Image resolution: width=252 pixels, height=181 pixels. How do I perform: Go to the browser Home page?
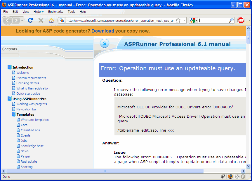pyautogui.click(x=51, y=20)
